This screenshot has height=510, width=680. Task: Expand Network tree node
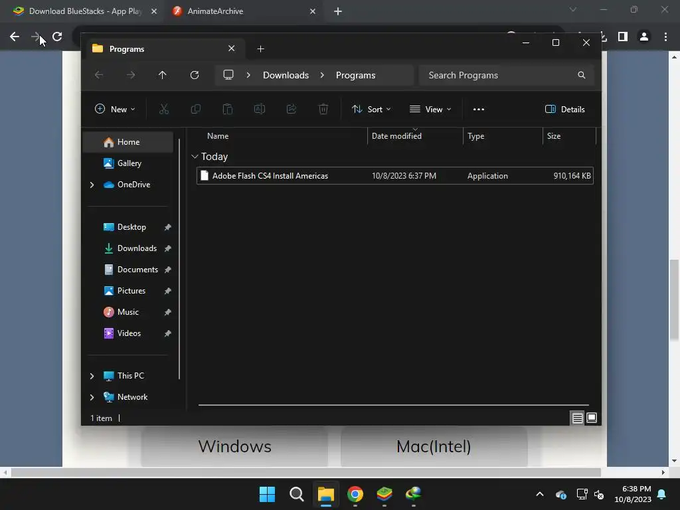pyautogui.click(x=92, y=397)
